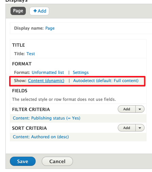Add a new filter criterion
152x172 pixels.
[127, 109]
